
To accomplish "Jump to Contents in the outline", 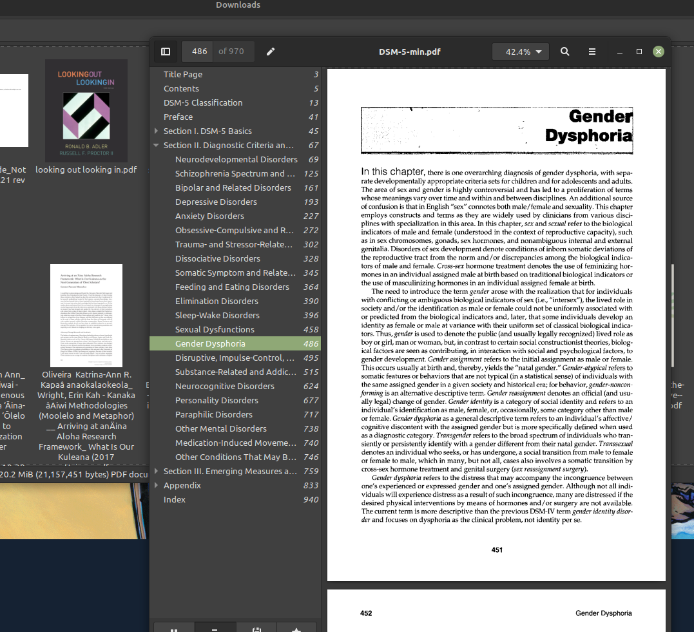I will click(235, 88).
